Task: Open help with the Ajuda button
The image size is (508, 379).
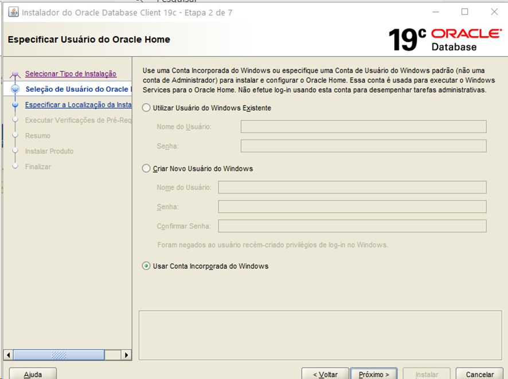Action: point(33,374)
